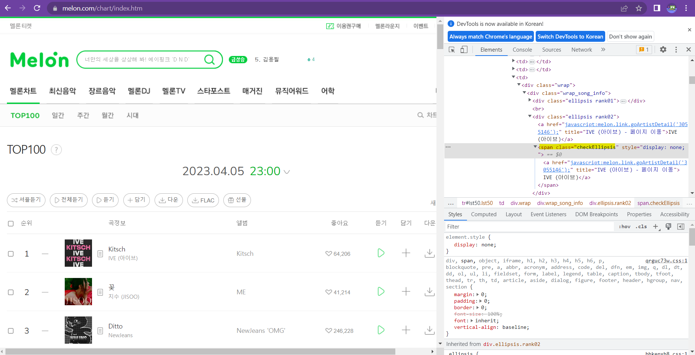Open song details icon for 꽃
This screenshot has height=355, width=695.
[x=100, y=292]
